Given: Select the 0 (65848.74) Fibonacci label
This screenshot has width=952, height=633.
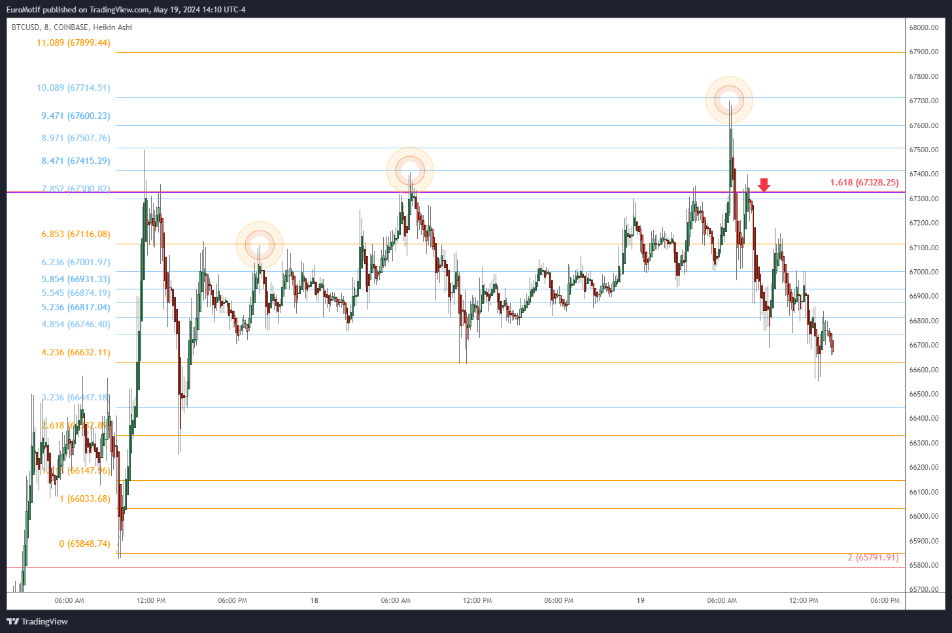Looking at the screenshot, I should pos(85,544).
